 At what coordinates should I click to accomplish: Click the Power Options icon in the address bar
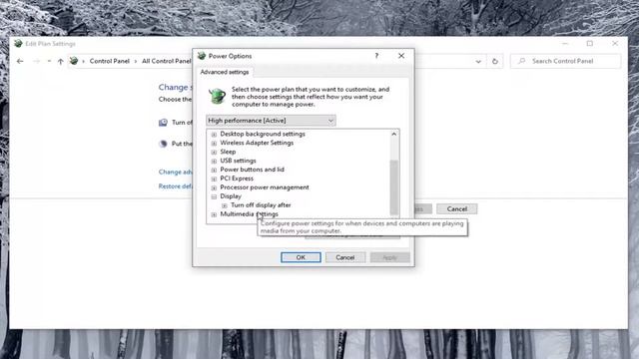point(74,61)
